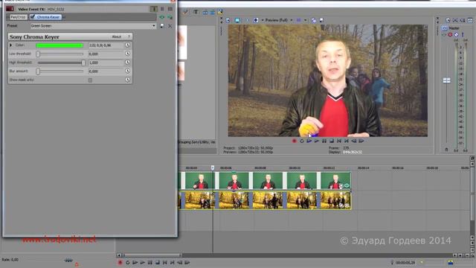Click the first view icon in FX window header
476x268 pixels.
pos(154,9)
